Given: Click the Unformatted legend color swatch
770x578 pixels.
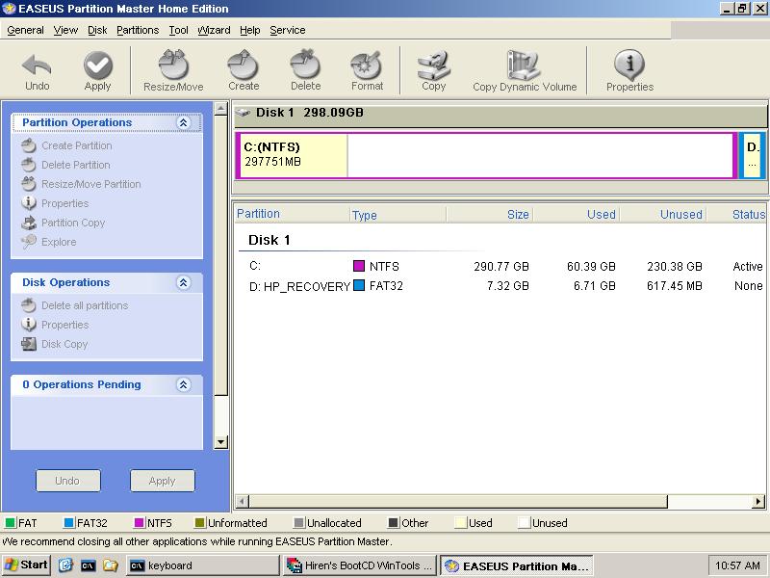Looking at the screenshot, I should point(200,522).
